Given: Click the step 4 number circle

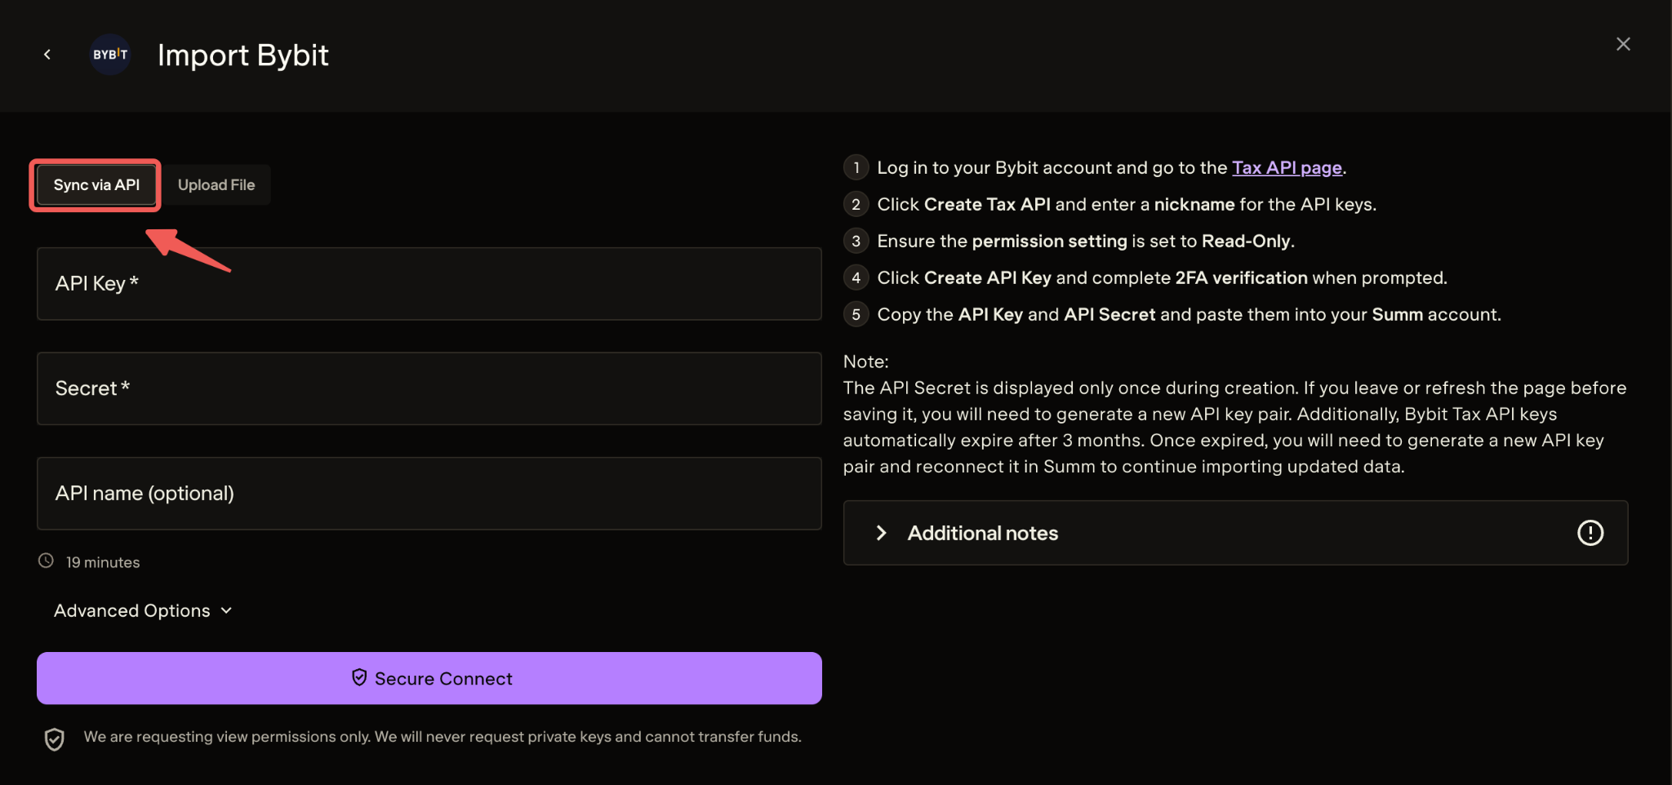Looking at the screenshot, I should coord(856,278).
